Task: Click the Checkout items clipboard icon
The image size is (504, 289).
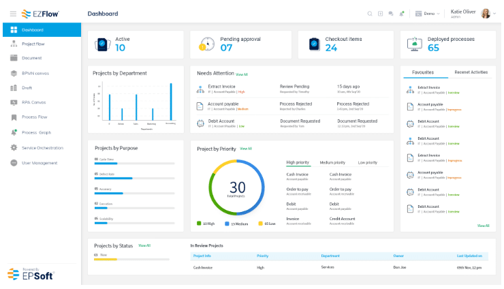Action: click(315, 44)
